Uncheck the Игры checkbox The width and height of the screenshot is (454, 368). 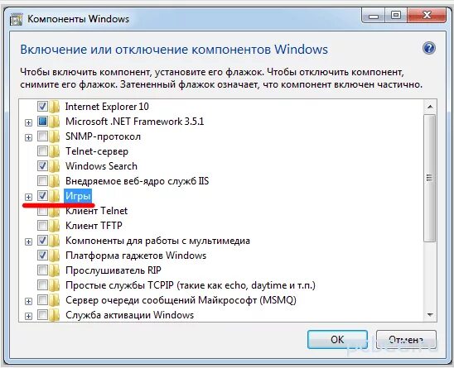[42, 196]
